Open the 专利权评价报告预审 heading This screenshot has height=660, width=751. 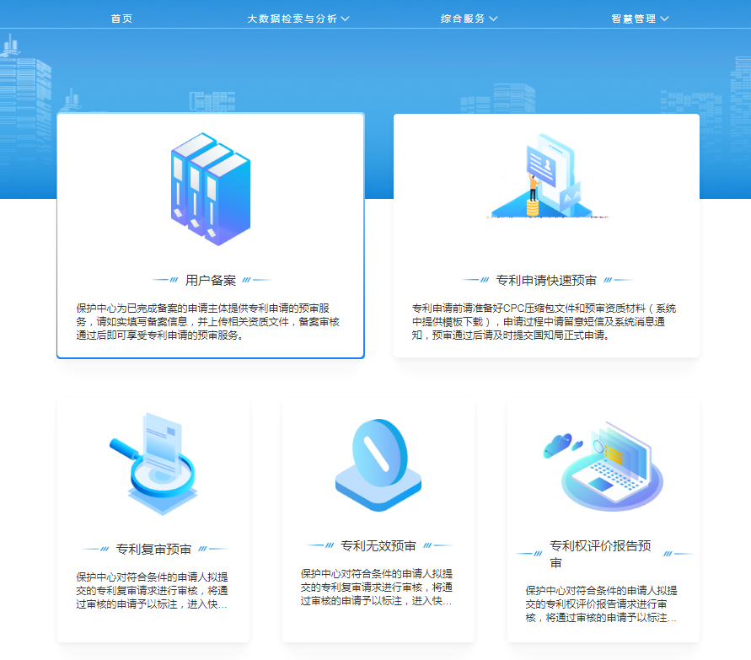[x=600, y=554]
